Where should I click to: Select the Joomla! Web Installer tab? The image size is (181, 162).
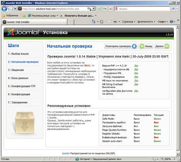coord(34,22)
